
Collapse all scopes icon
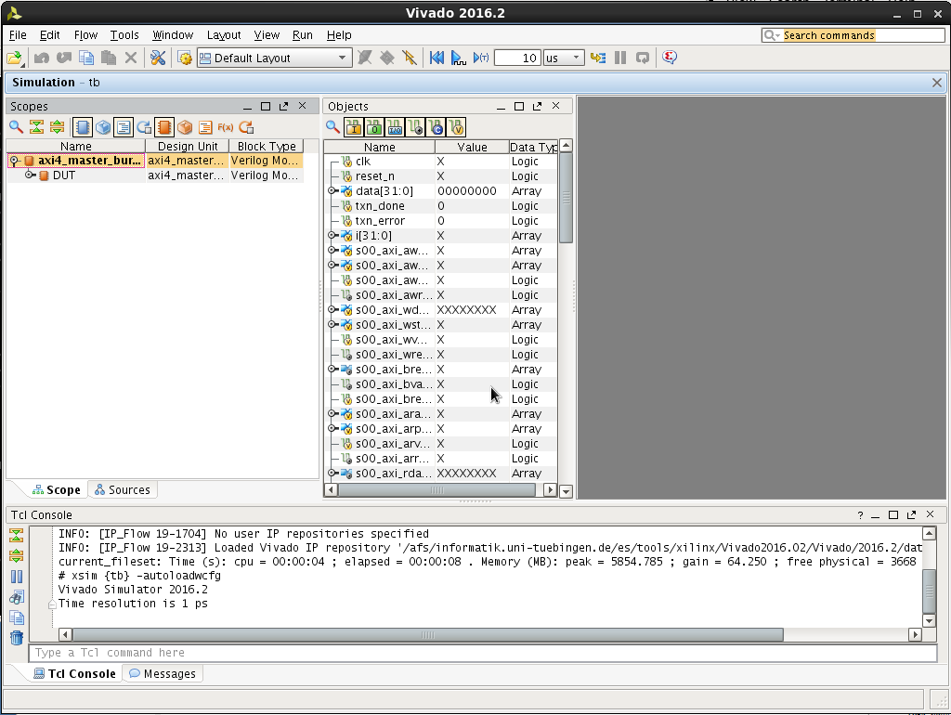[36, 127]
